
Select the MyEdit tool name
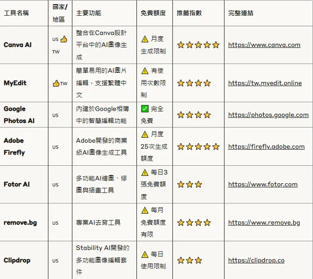pos(15,83)
